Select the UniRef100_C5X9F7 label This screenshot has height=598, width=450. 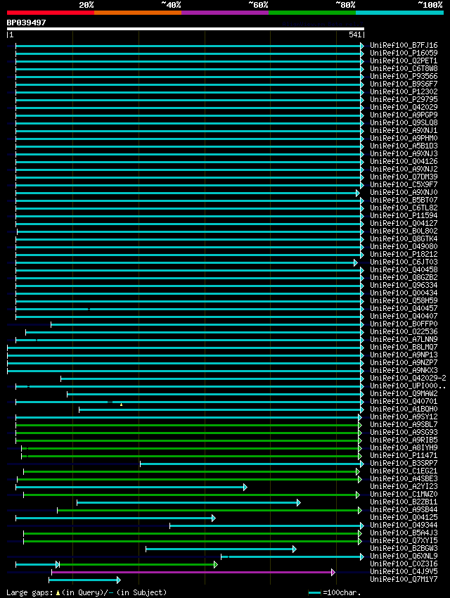point(404,184)
